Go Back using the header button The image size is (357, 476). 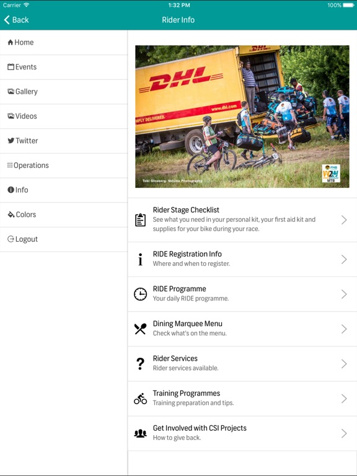(x=16, y=20)
